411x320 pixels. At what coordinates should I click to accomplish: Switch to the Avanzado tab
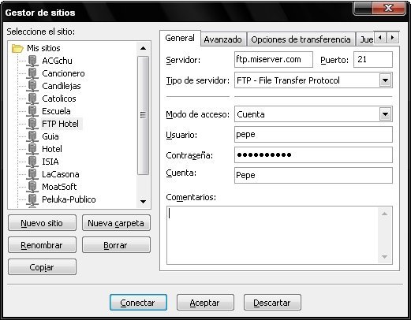tap(223, 39)
